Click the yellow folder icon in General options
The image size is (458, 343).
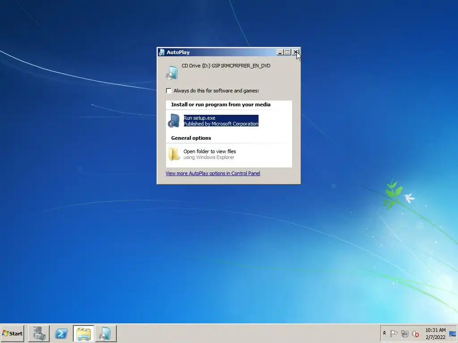point(174,154)
